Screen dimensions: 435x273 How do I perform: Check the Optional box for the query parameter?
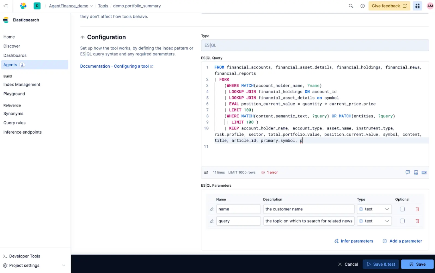pyautogui.click(x=402, y=221)
